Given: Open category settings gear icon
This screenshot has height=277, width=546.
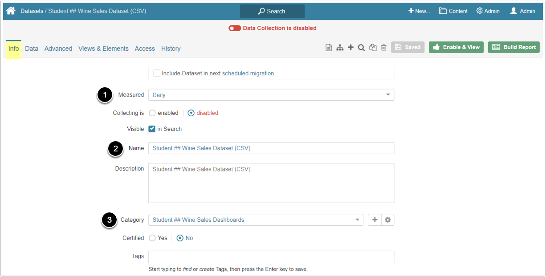Looking at the screenshot, I should [x=388, y=220].
